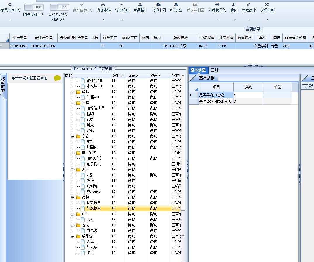Click the 项目 column header in parameters
Viewport: 314px width, 262px height.
tap(216, 87)
